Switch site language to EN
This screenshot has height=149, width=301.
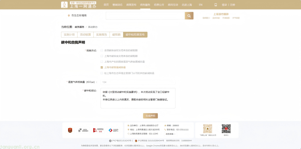point(201,5)
